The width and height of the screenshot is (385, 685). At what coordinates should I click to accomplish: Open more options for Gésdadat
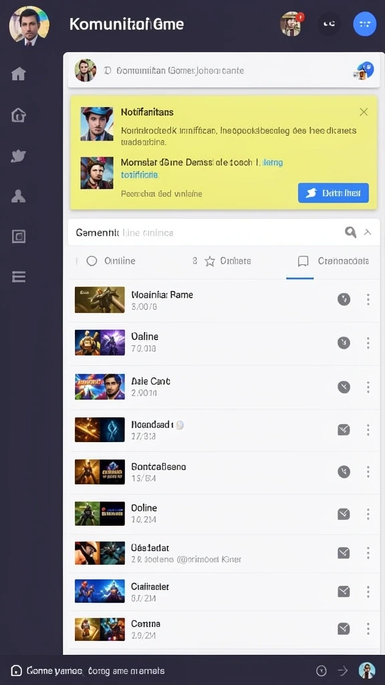tap(368, 553)
